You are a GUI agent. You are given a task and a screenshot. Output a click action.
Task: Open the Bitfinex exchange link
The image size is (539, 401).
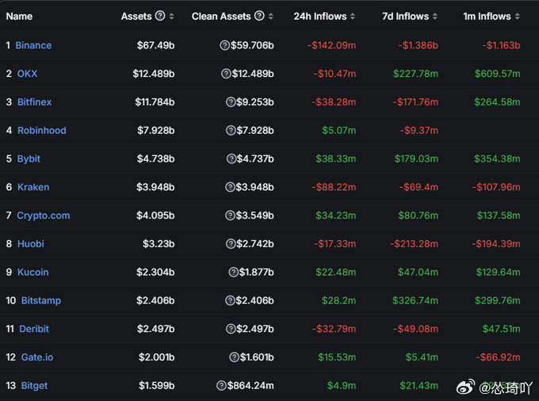[34, 102]
